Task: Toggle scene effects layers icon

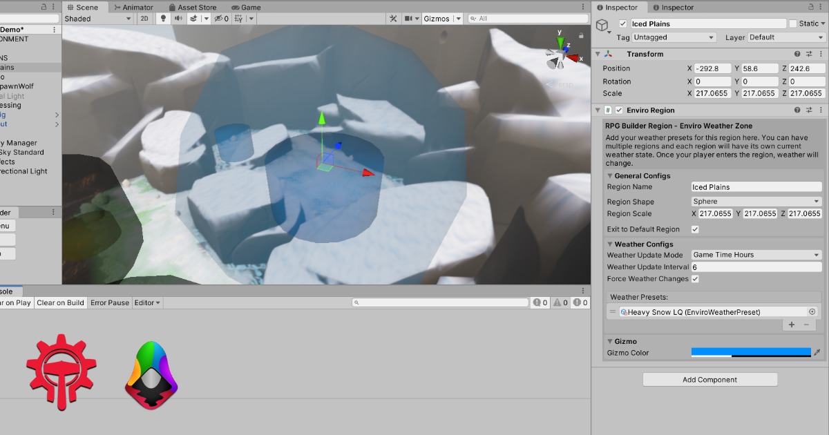Action: [x=193, y=19]
